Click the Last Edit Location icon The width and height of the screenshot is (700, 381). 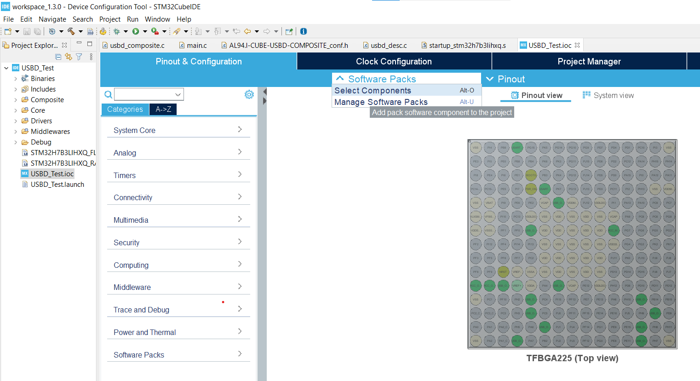(x=236, y=31)
